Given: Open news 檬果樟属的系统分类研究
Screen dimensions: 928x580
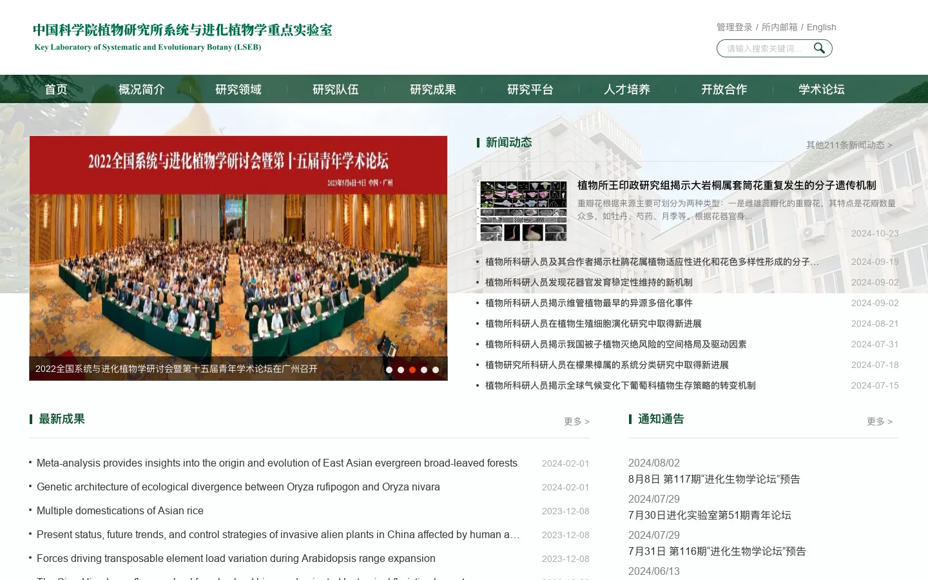Looking at the screenshot, I should tap(607, 365).
